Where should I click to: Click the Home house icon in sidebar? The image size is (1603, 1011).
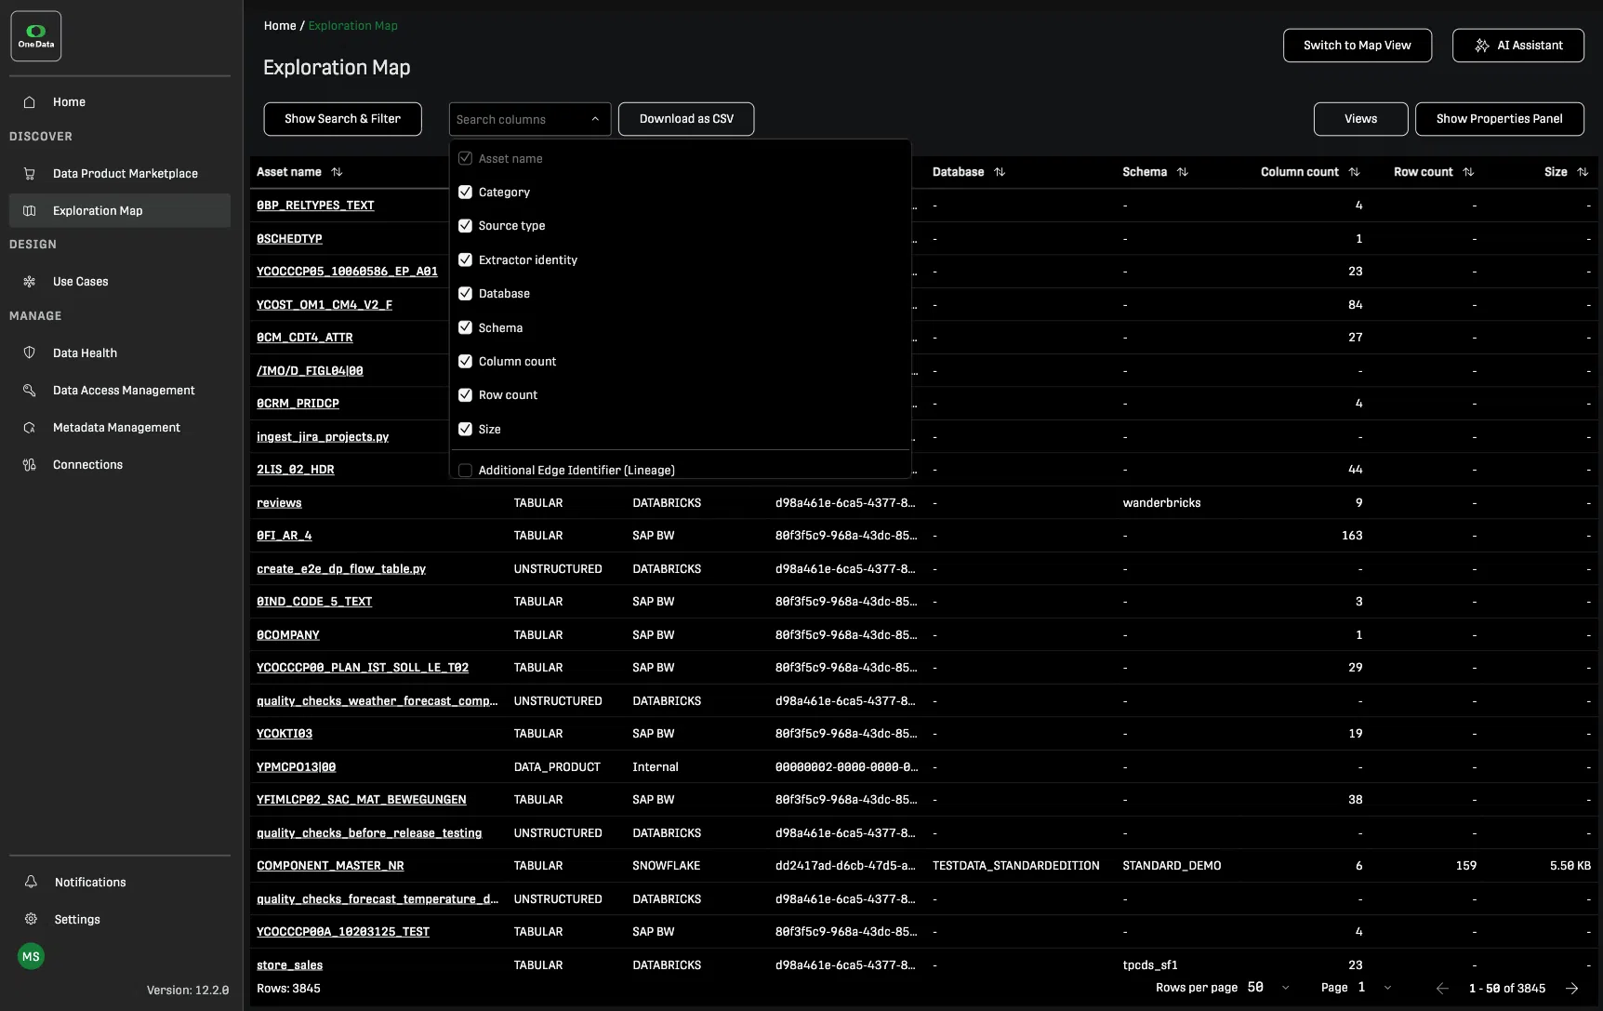point(30,102)
